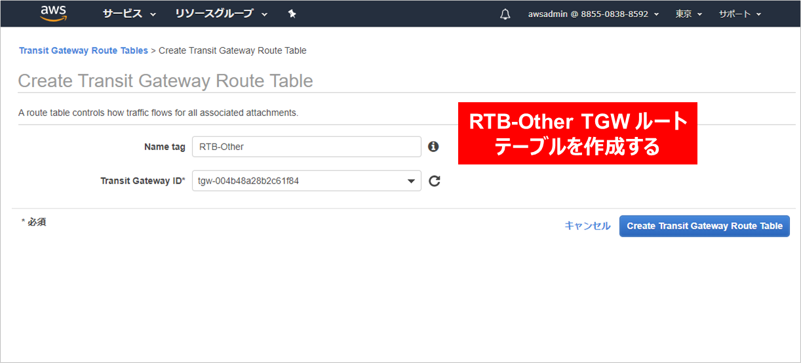Open the Transit Gateway ID combo box

click(306, 181)
